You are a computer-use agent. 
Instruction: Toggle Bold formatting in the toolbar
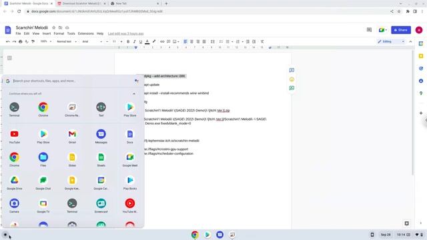(x=128, y=41)
